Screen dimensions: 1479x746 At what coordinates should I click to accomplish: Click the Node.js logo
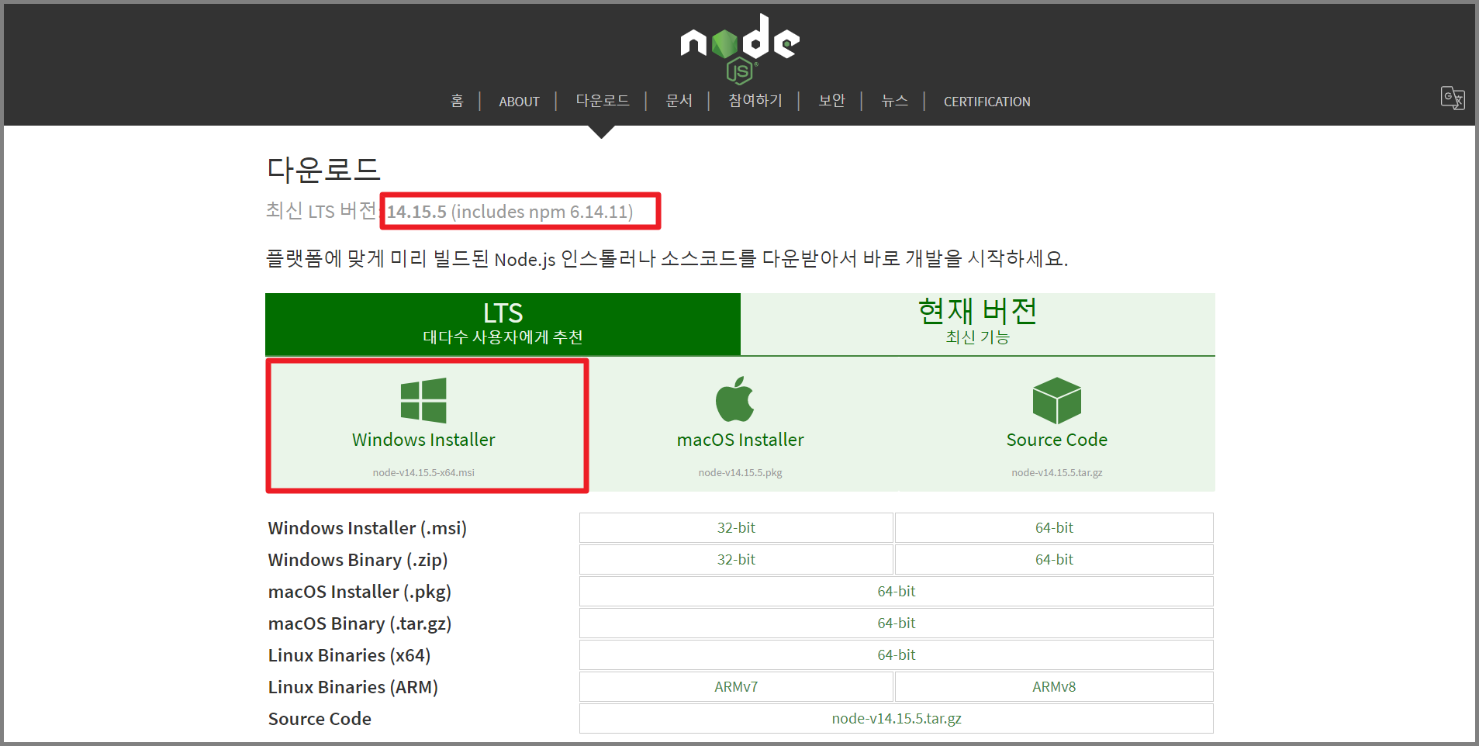[x=740, y=49]
